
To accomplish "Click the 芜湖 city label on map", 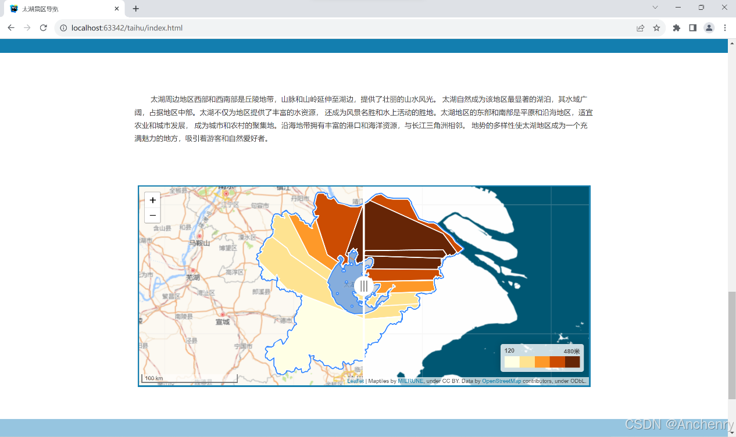I will pos(192,278).
